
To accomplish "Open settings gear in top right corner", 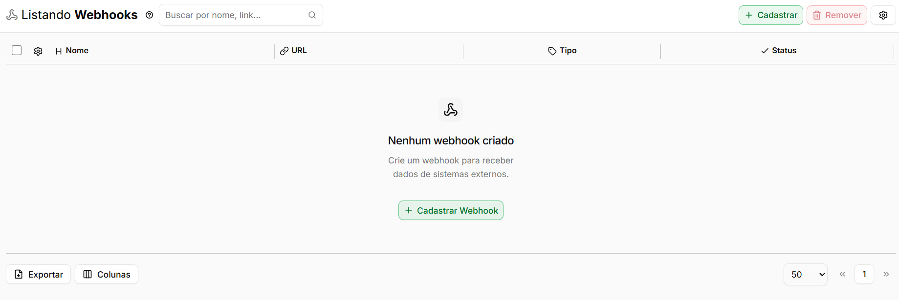I will (883, 15).
